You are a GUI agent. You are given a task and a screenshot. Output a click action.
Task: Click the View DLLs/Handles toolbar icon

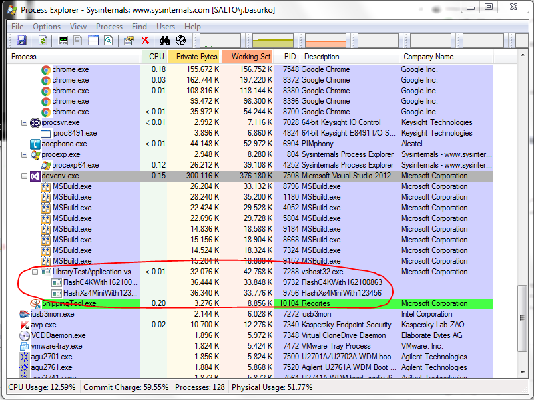pos(109,41)
